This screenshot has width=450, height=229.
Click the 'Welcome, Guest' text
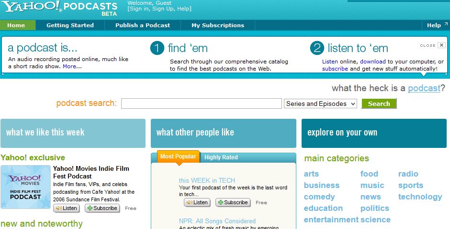point(149,3)
